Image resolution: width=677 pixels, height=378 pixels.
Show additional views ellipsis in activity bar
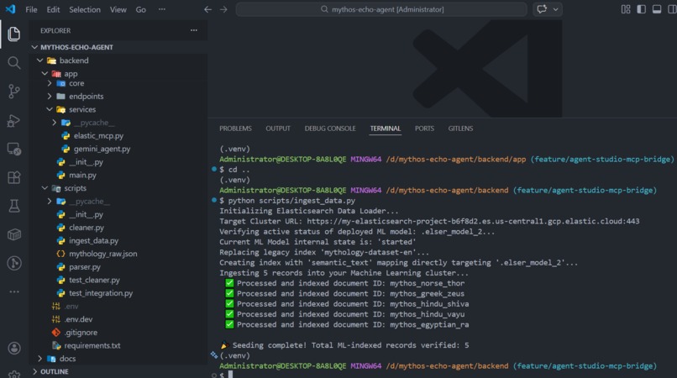coord(13,291)
